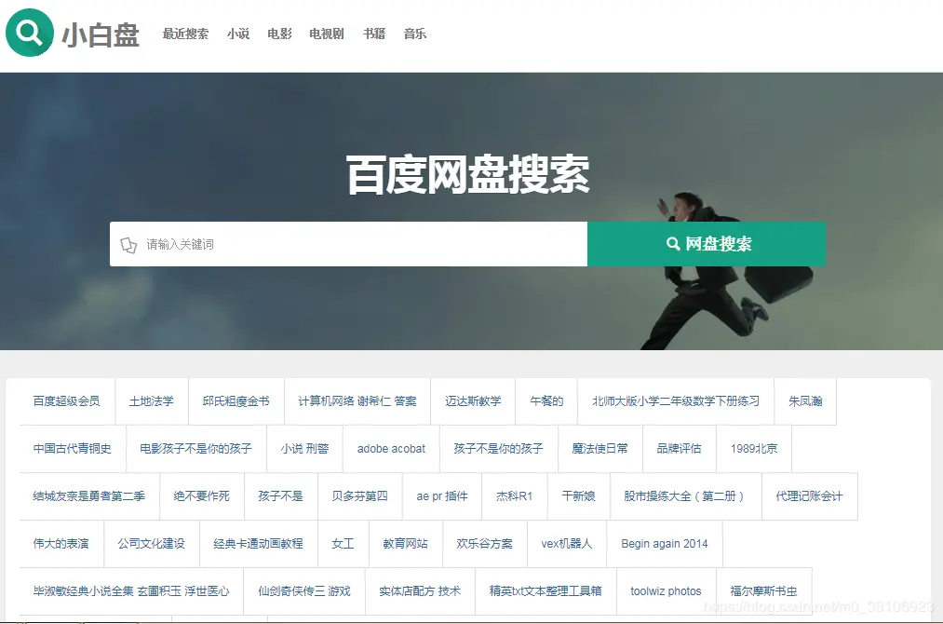Select the 北师大版小学二年级数学下册练习 tag

pos(676,401)
